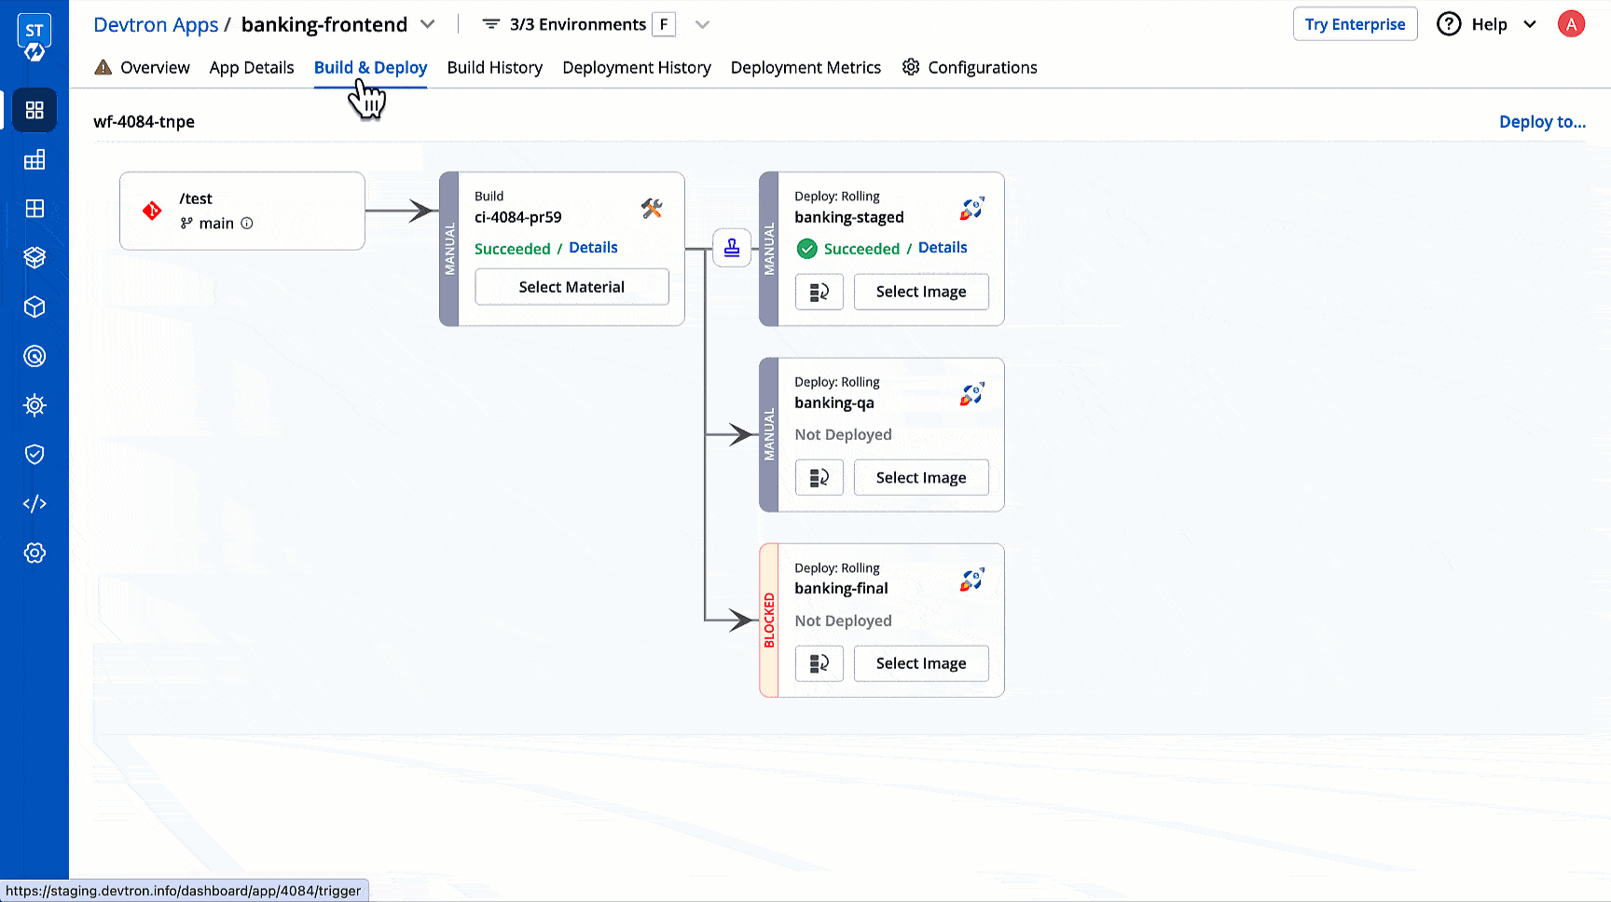Click the rollback icon in banking-qa card
Image resolution: width=1611 pixels, height=902 pixels.
[x=819, y=478]
